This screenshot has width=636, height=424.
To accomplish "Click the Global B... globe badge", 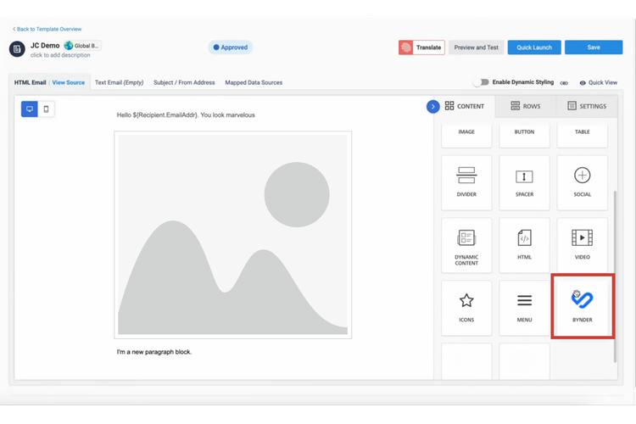I will 82,46.
